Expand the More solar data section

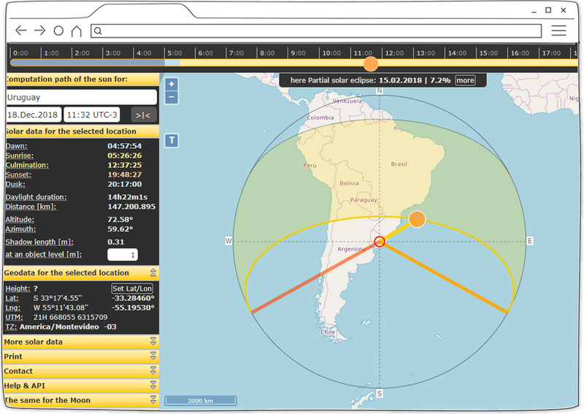click(x=81, y=342)
